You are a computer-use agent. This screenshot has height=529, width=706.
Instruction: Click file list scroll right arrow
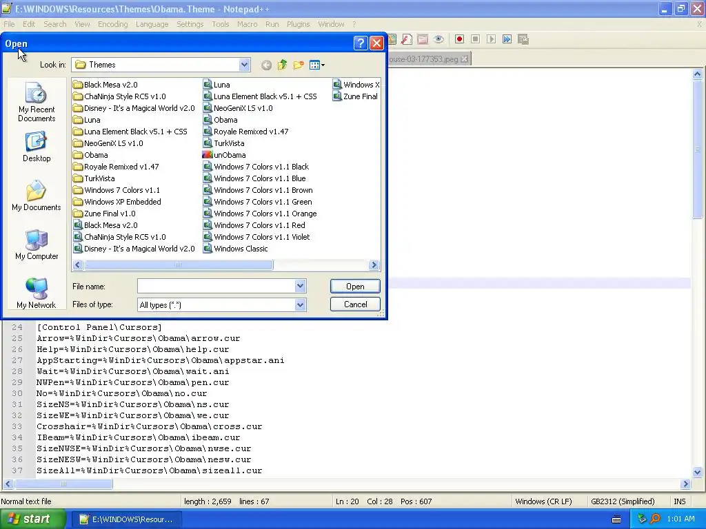click(373, 265)
